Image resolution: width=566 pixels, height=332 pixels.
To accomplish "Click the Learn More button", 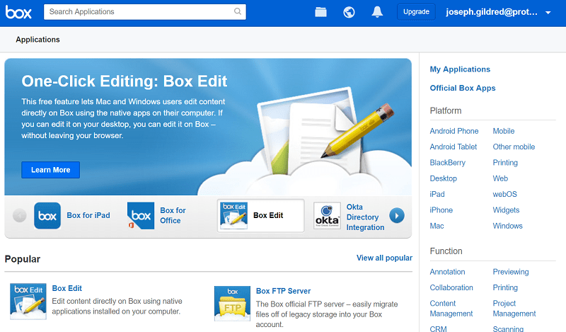I will point(50,170).
